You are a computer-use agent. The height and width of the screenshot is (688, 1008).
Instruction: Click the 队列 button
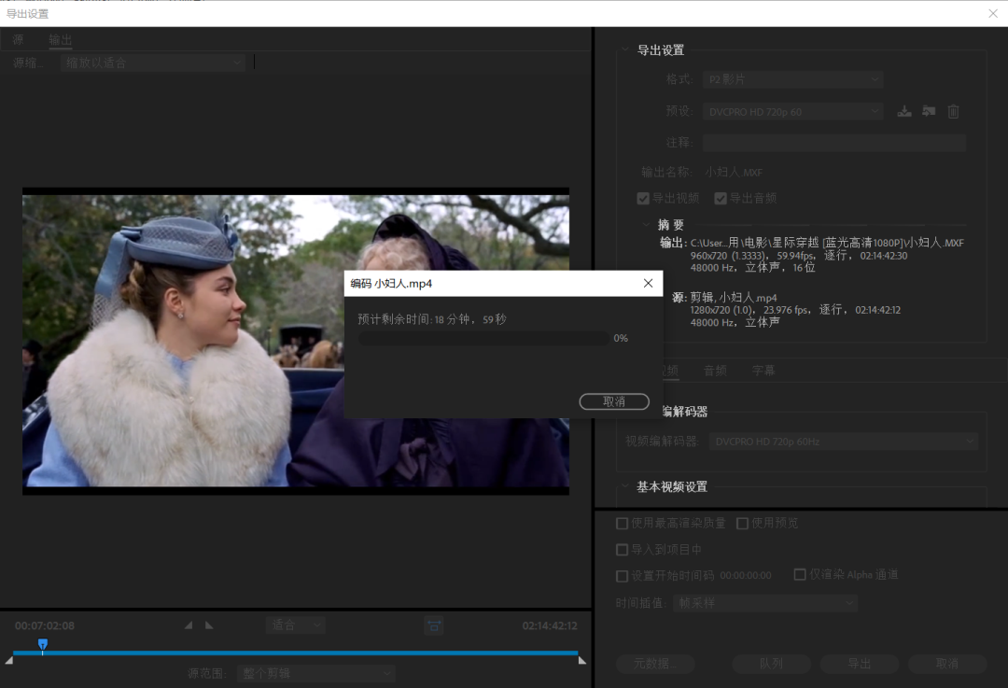click(771, 664)
